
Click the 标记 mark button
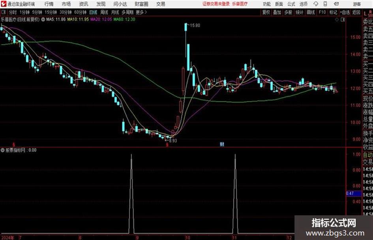click(x=333, y=12)
